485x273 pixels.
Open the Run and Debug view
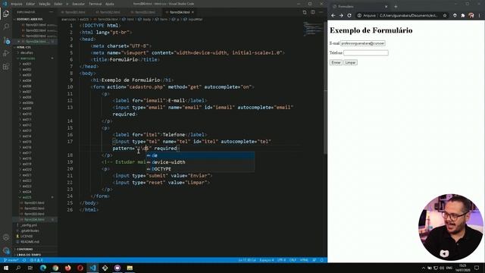pyautogui.click(x=6, y=54)
